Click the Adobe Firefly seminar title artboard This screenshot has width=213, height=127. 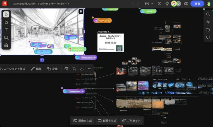click(110, 43)
